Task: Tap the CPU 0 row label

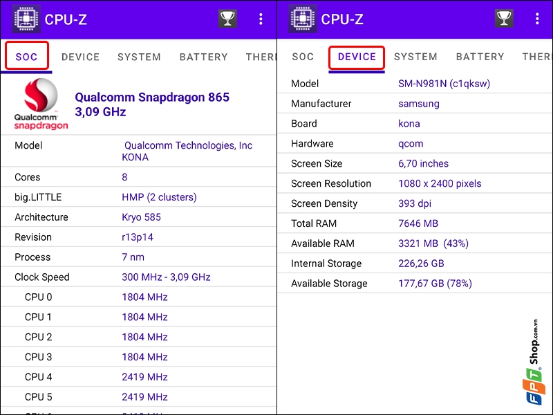Action: pyautogui.click(x=38, y=297)
